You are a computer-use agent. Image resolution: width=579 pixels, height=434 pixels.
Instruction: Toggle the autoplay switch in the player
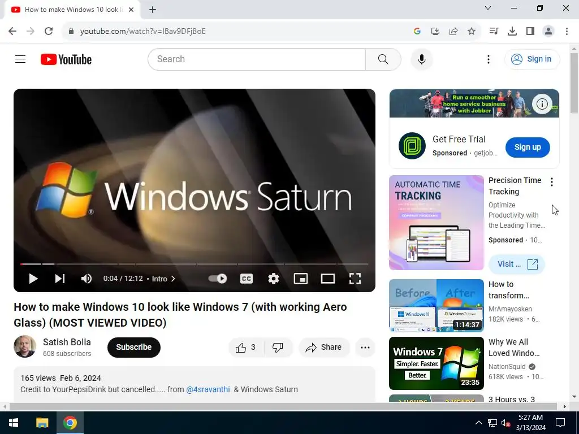click(218, 279)
